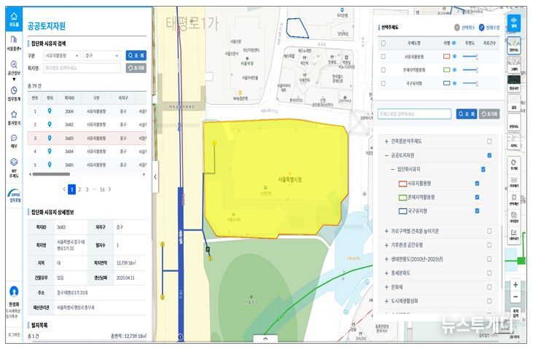Click 조회 button in 집단화 시유지 검색
533x349 pixels.
click(x=136, y=55)
